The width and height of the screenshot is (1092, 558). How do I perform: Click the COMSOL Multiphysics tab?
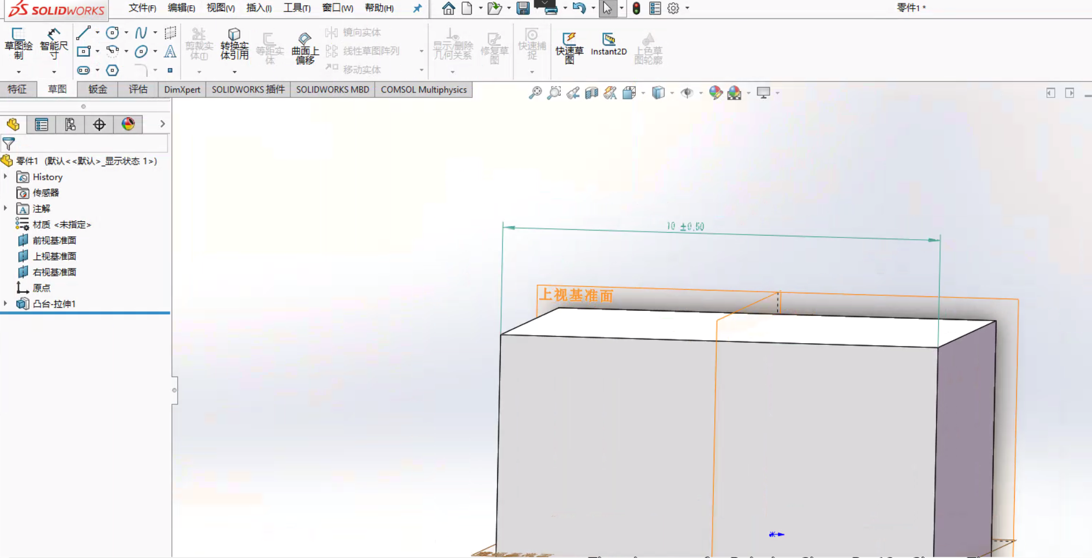423,90
